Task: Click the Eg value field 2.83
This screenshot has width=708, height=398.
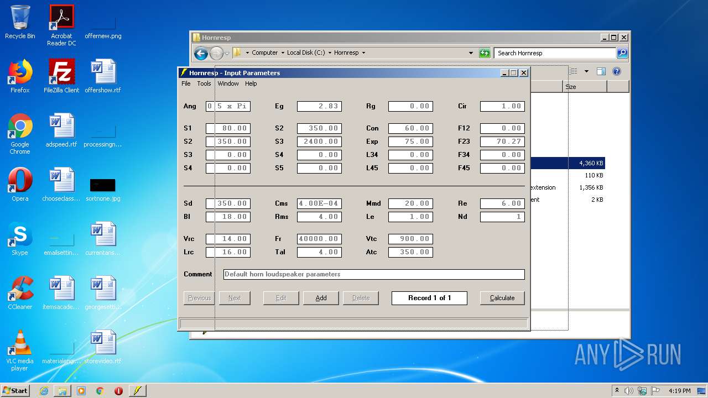Action: tap(319, 106)
